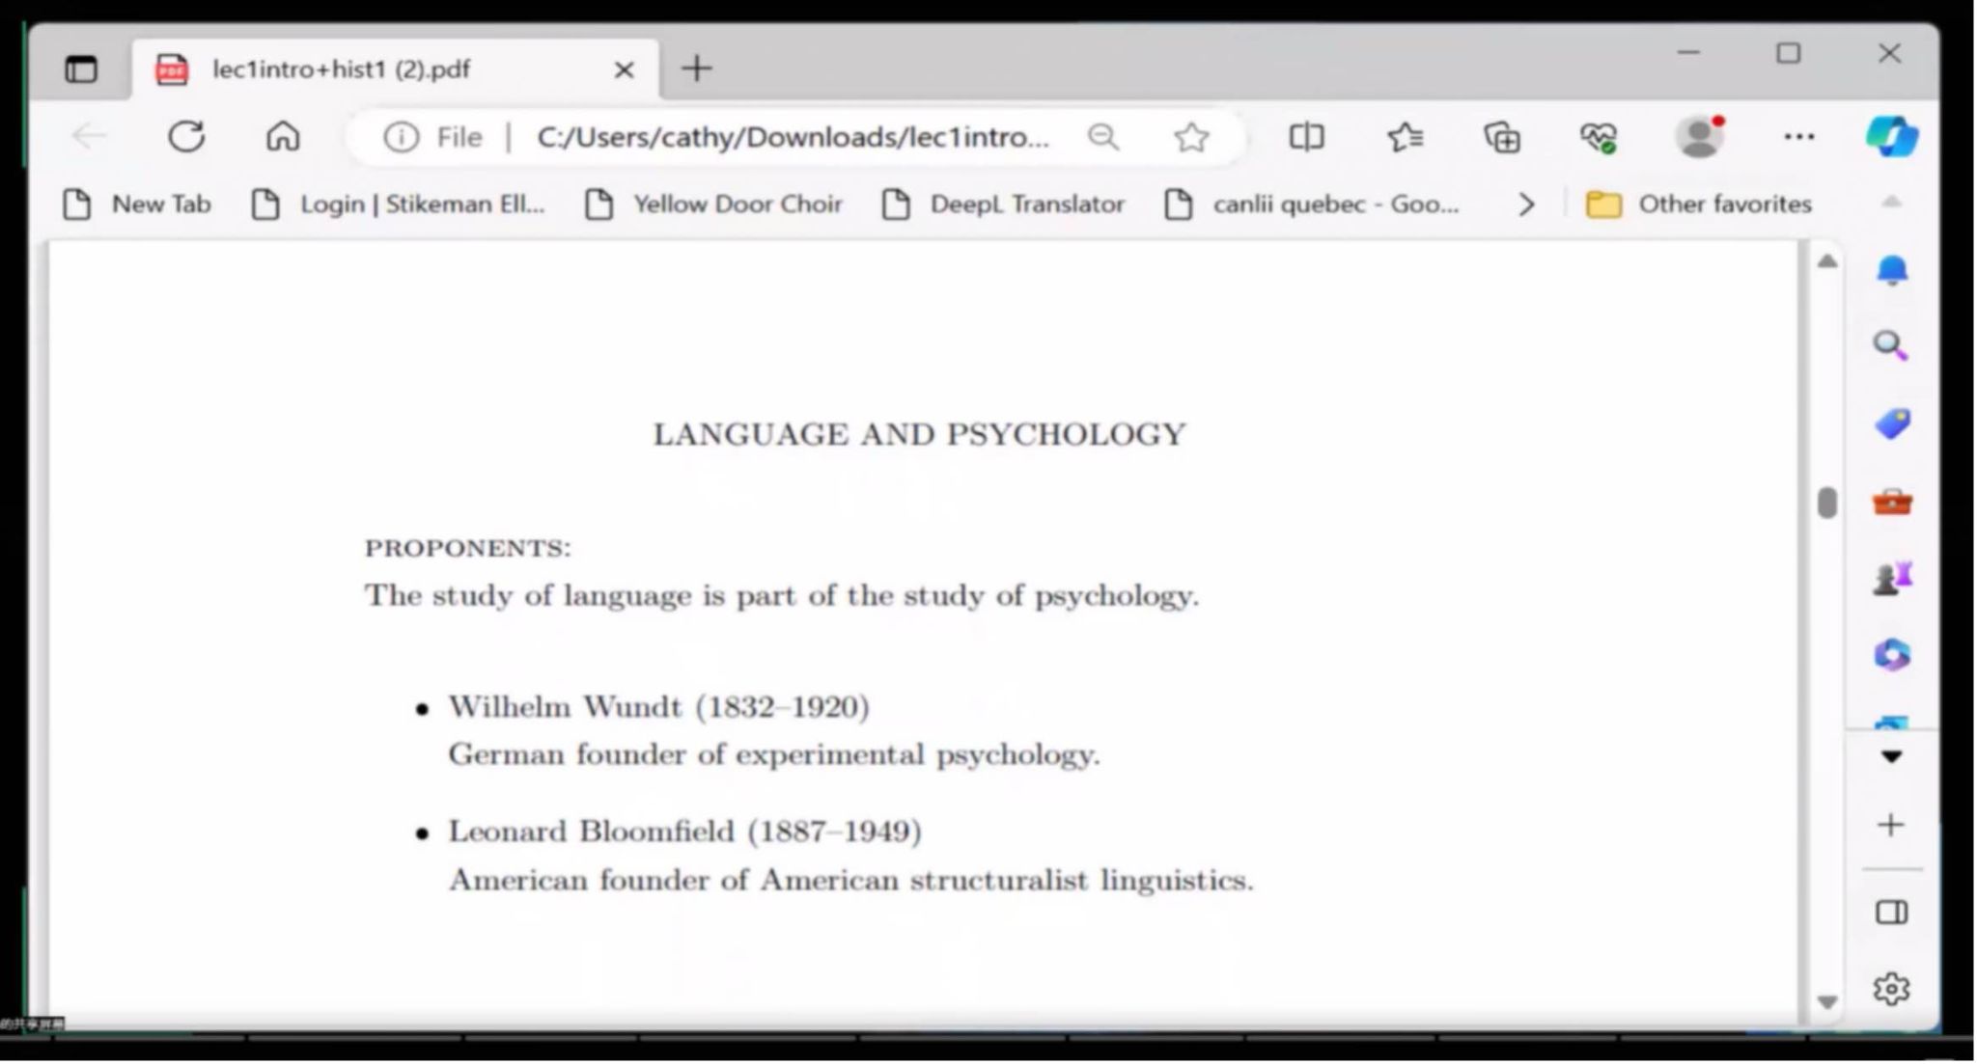This screenshot has height=1064, width=1977.
Task: Open Browser essentials heart icon
Action: click(1598, 138)
